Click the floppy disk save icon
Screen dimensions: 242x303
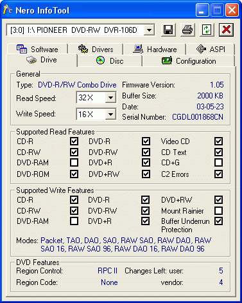[168, 30]
